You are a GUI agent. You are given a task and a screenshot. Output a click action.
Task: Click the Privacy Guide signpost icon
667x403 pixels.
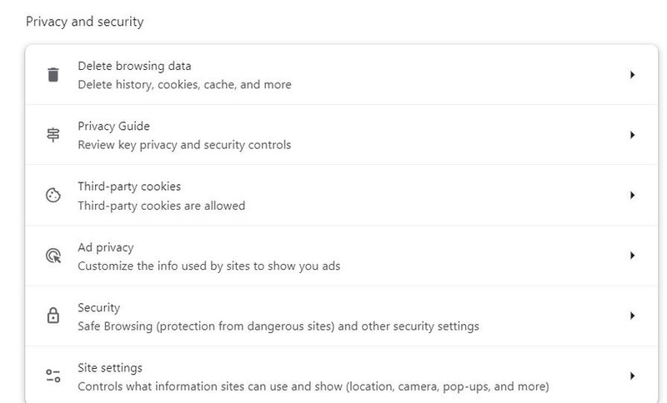pyautogui.click(x=53, y=135)
